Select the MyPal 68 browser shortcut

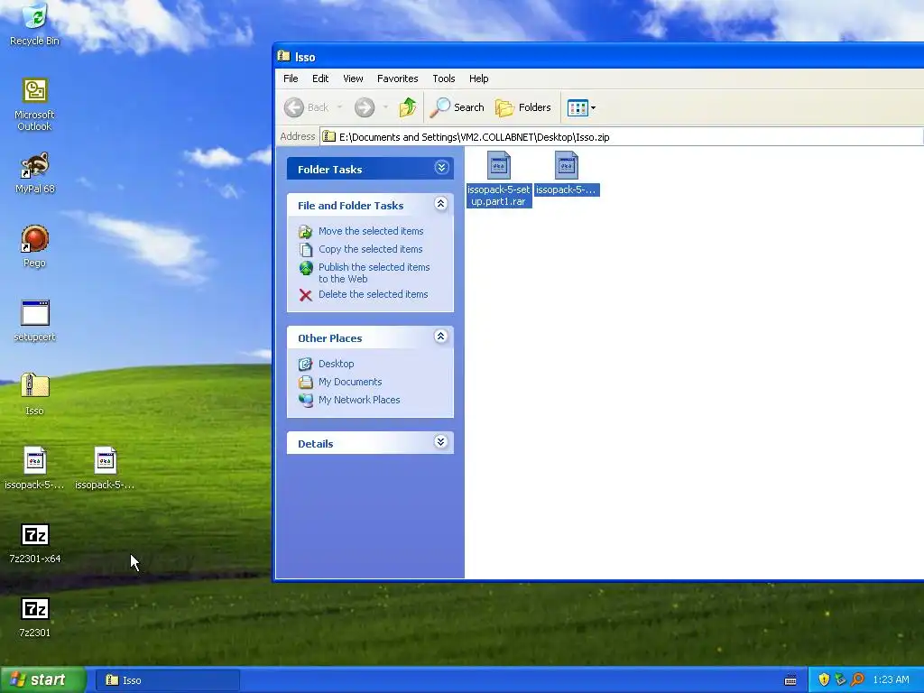click(35, 172)
